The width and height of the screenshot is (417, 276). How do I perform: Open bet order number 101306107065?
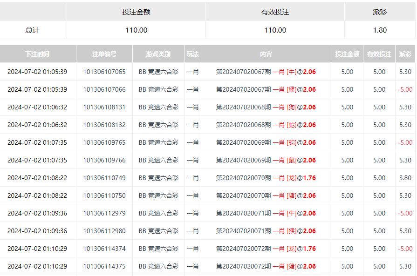(104, 72)
